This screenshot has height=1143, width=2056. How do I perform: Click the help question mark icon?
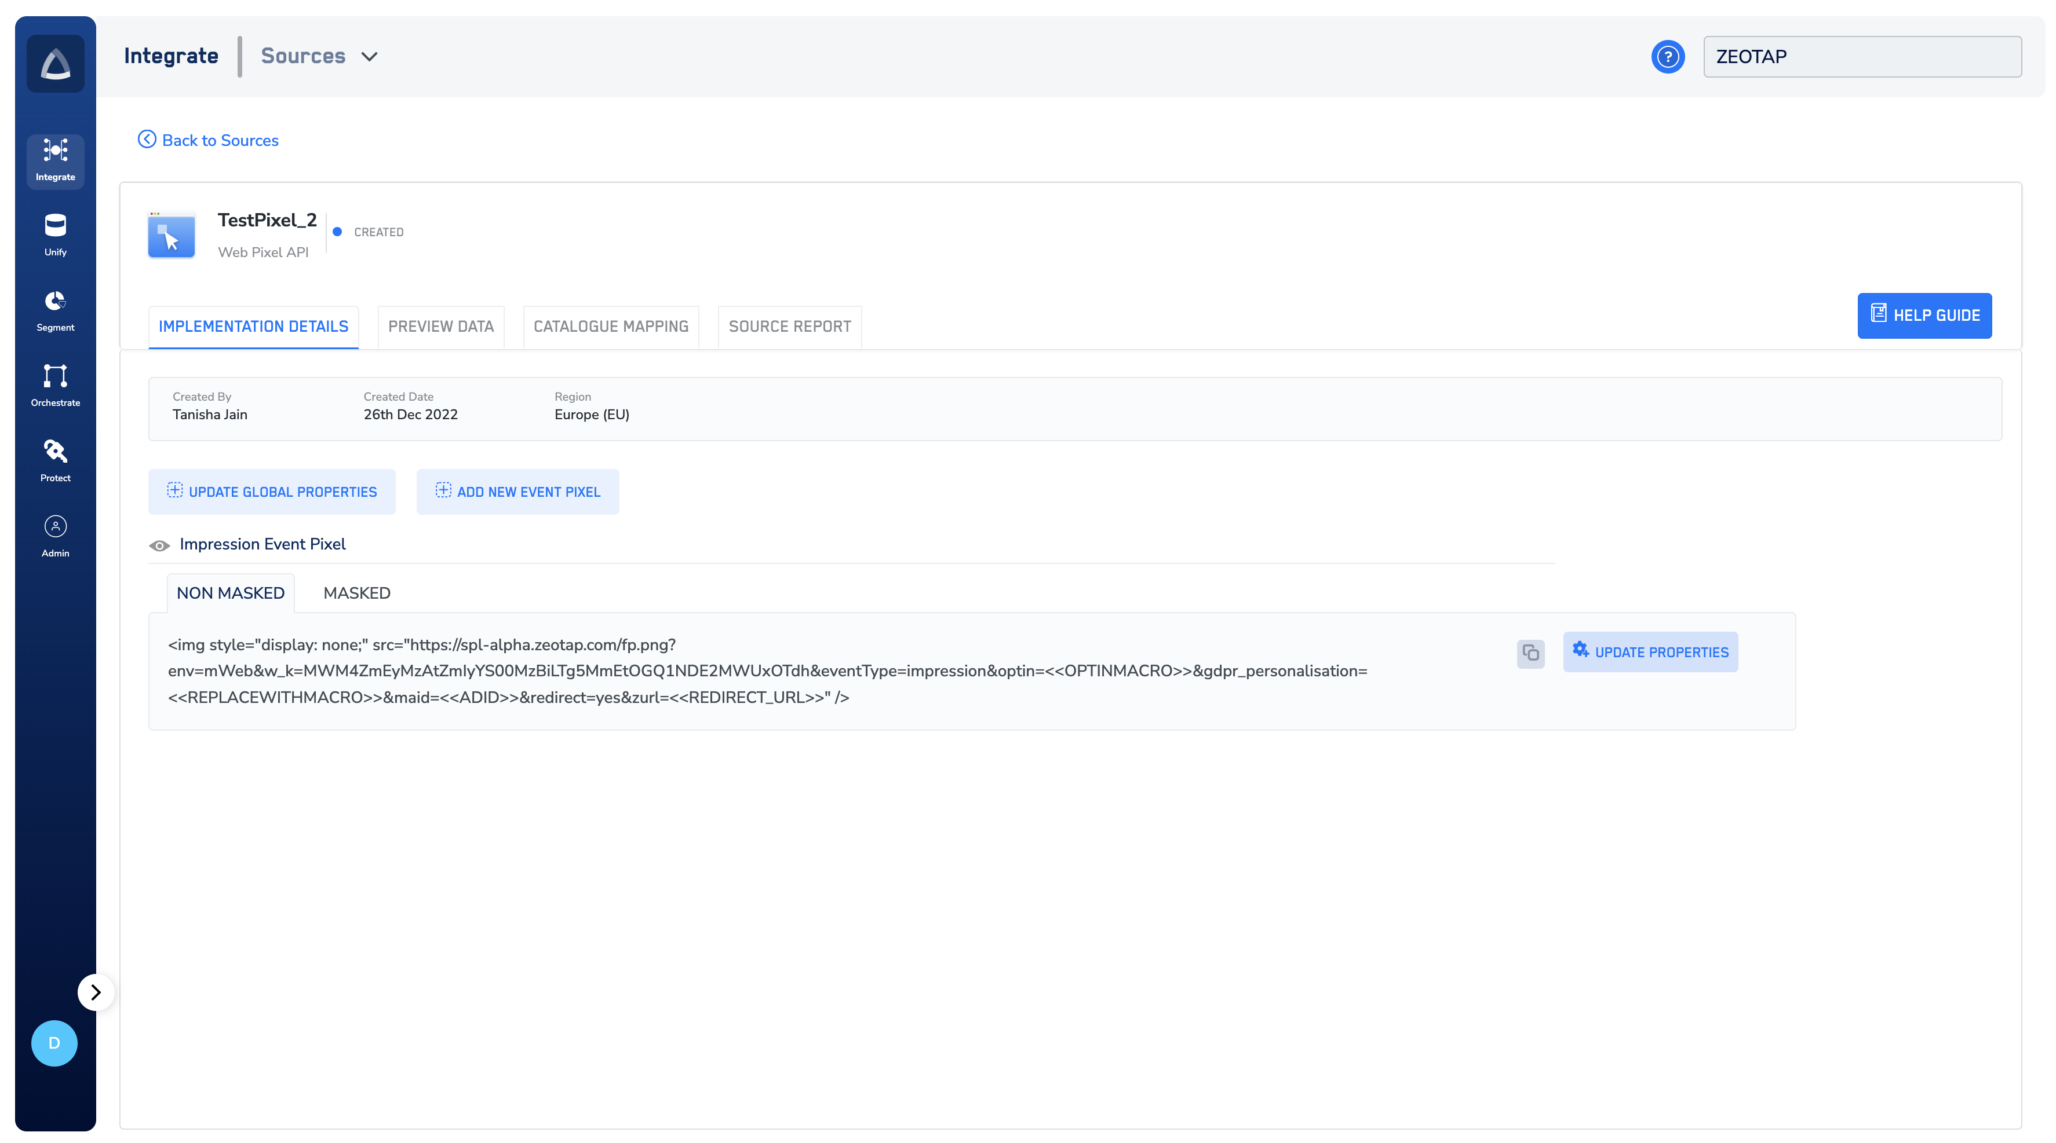pyautogui.click(x=1667, y=57)
